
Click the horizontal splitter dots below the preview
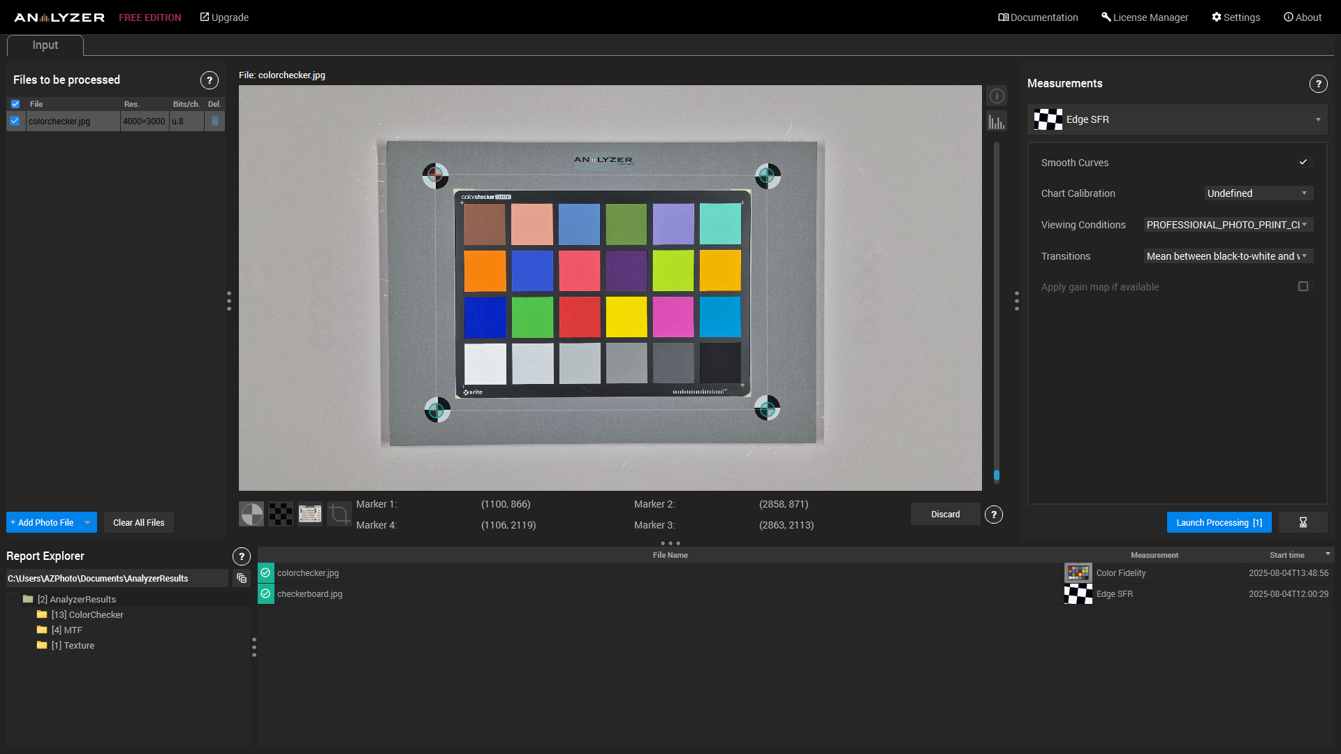point(670,543)
